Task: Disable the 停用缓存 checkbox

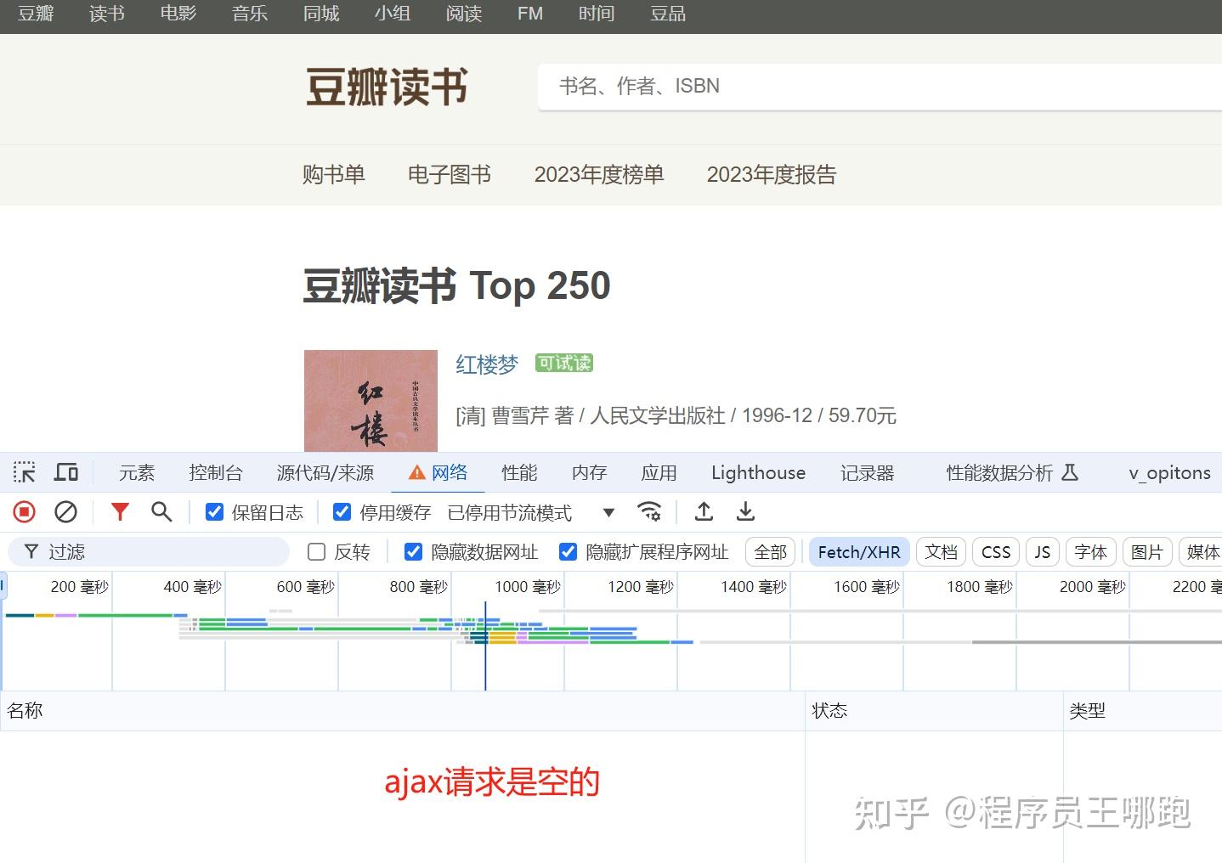Action: 342,511
